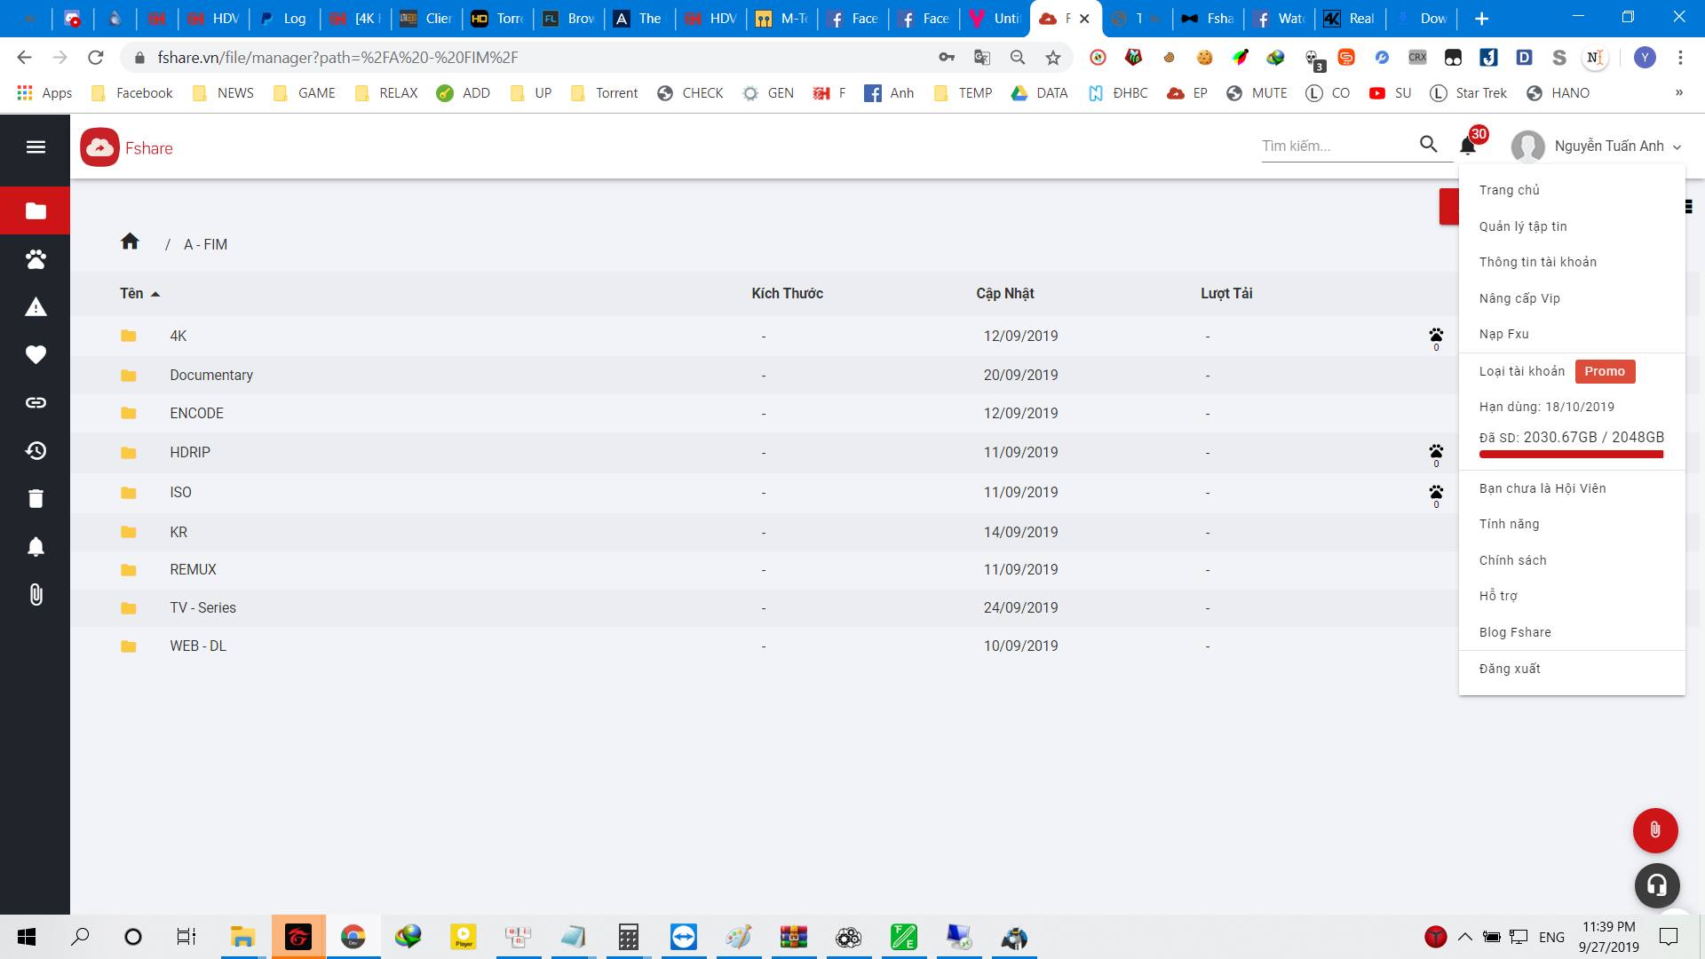Open the ENCODE folder

[x=196, y=413]
